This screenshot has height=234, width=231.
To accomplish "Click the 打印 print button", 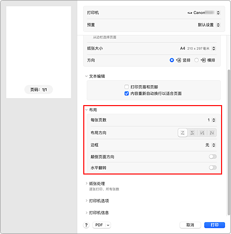I will [x=215, y=225].
